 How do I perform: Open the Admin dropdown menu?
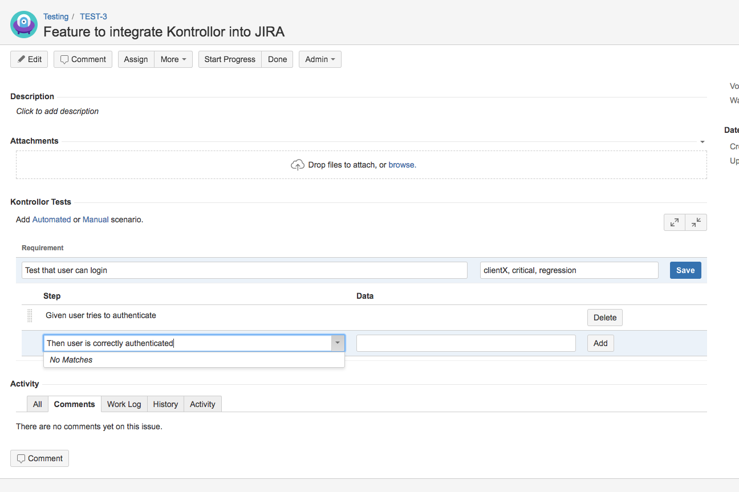pyautogui.click(x=320, y=59)
